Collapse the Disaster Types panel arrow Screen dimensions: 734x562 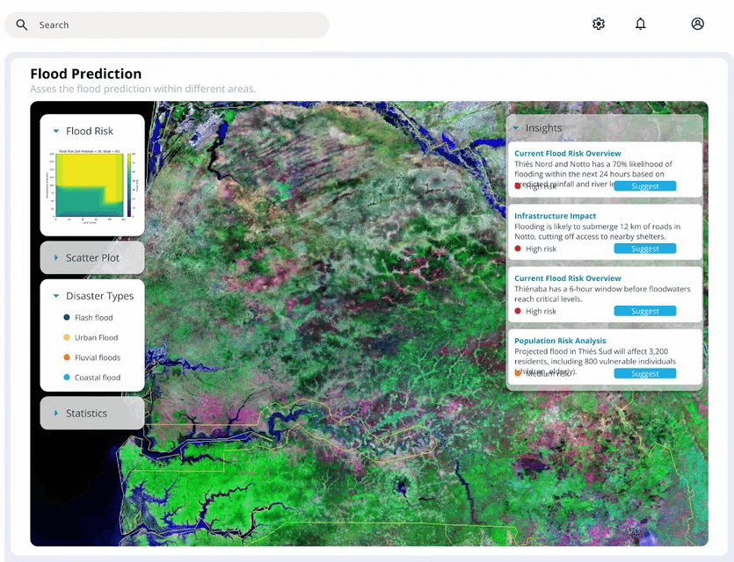tap(56, 296)
